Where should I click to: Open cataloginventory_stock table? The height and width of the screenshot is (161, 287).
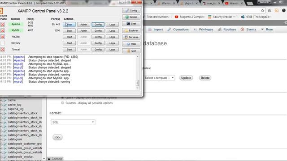point(22,113)
